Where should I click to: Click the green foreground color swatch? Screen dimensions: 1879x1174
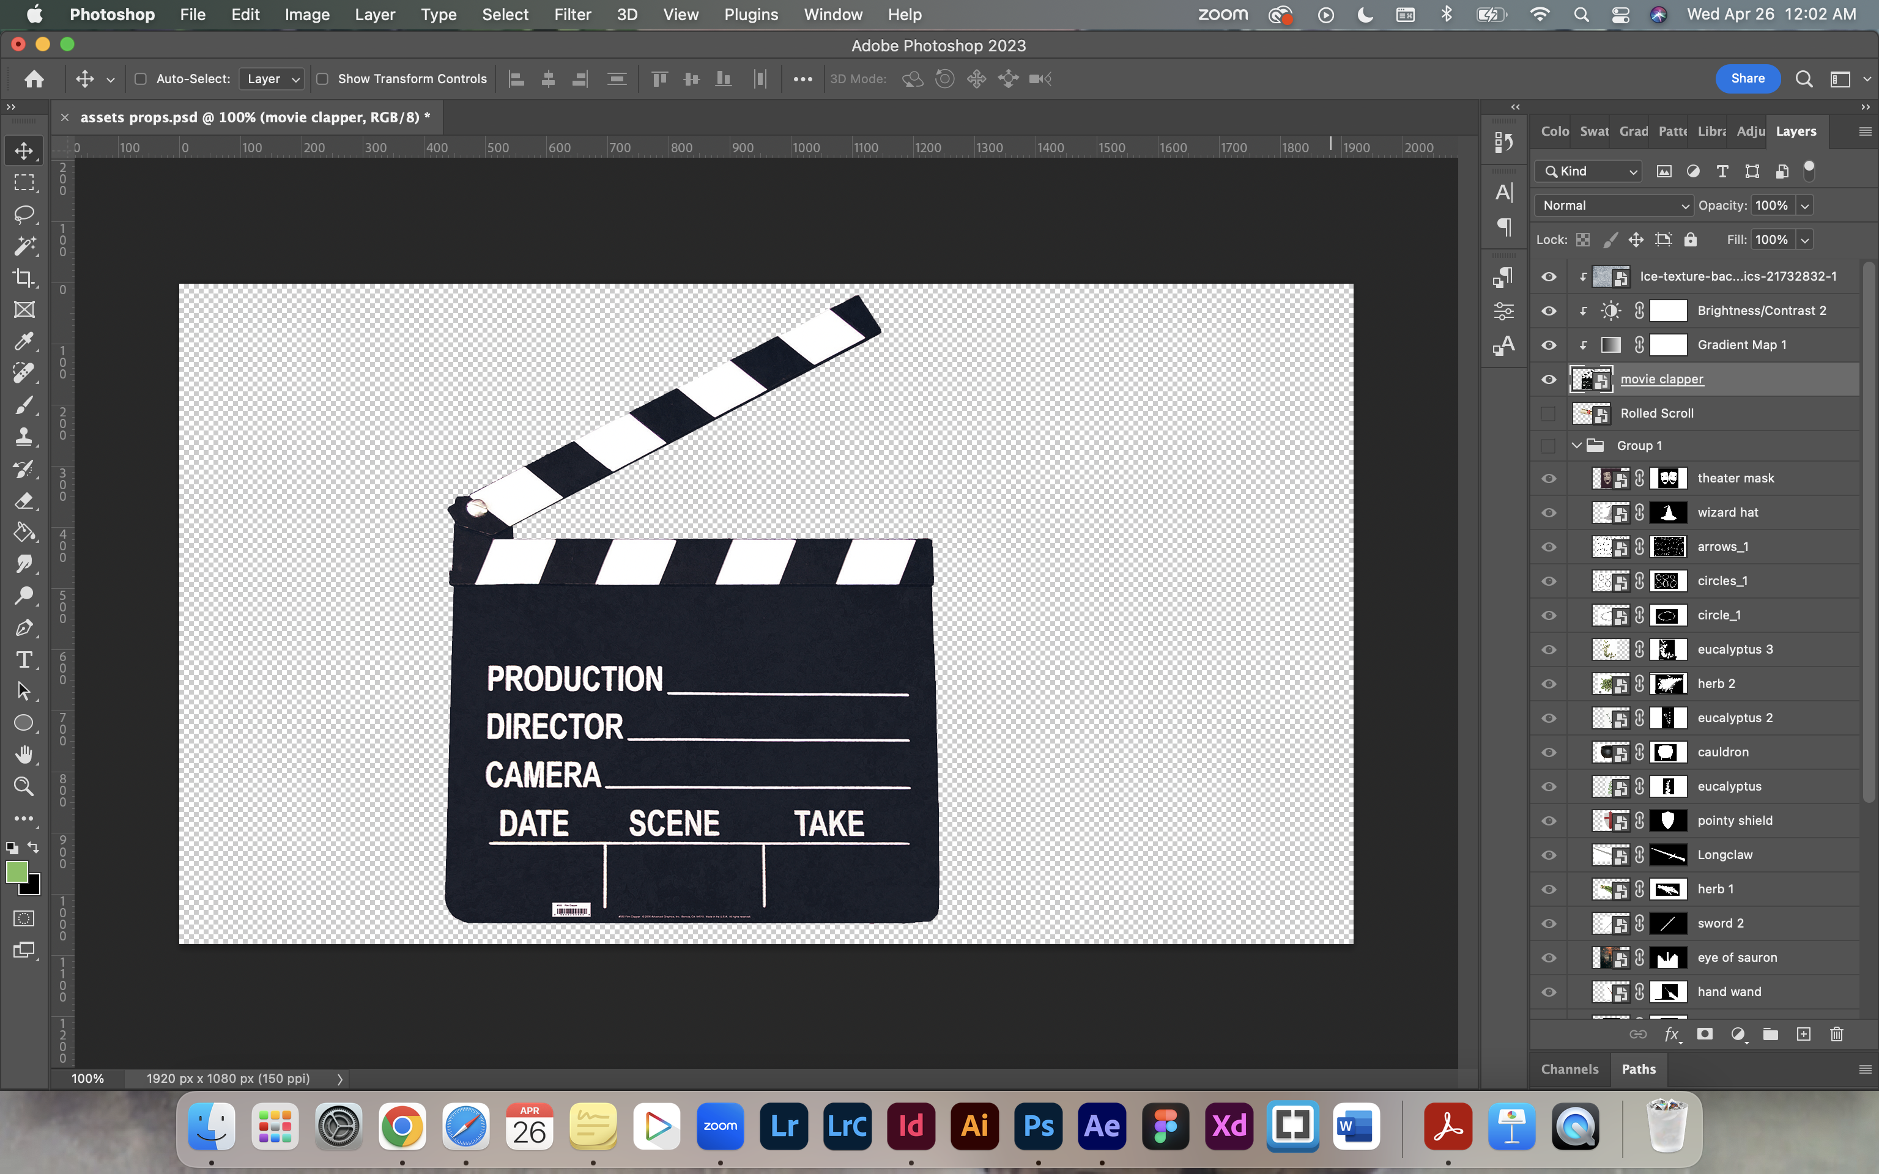pos(15,871)
